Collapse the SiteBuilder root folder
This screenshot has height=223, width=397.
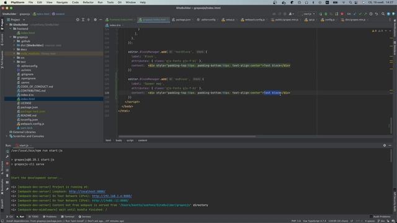click(7, 25)
